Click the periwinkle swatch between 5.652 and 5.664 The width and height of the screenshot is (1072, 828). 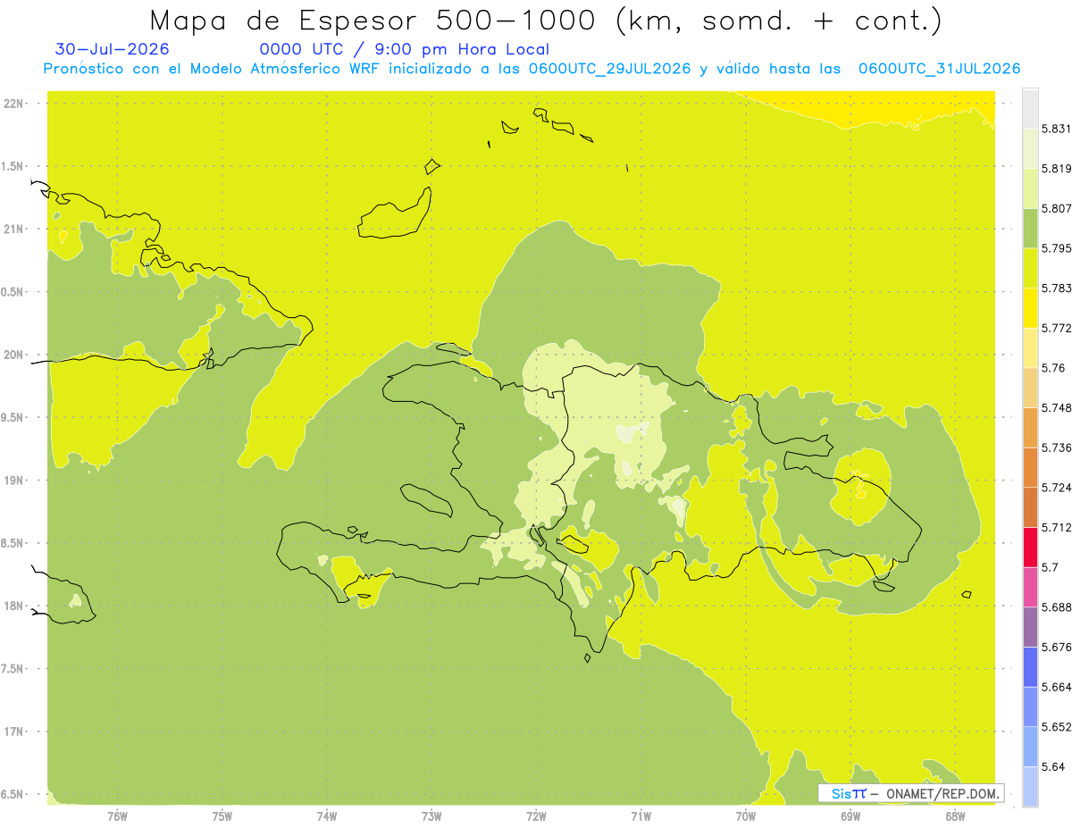[1030, 707]
